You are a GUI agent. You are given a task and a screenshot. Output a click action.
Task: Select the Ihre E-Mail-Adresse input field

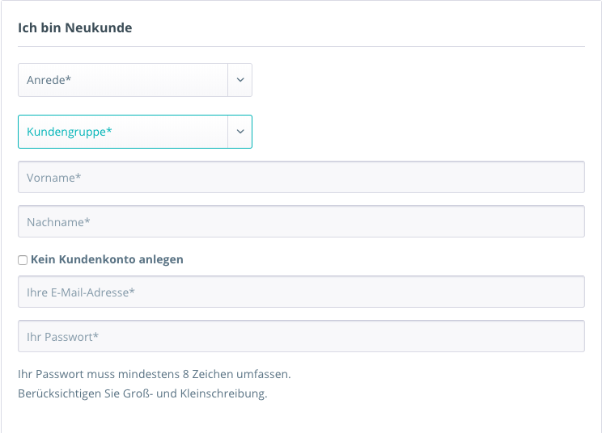(301, 292)
